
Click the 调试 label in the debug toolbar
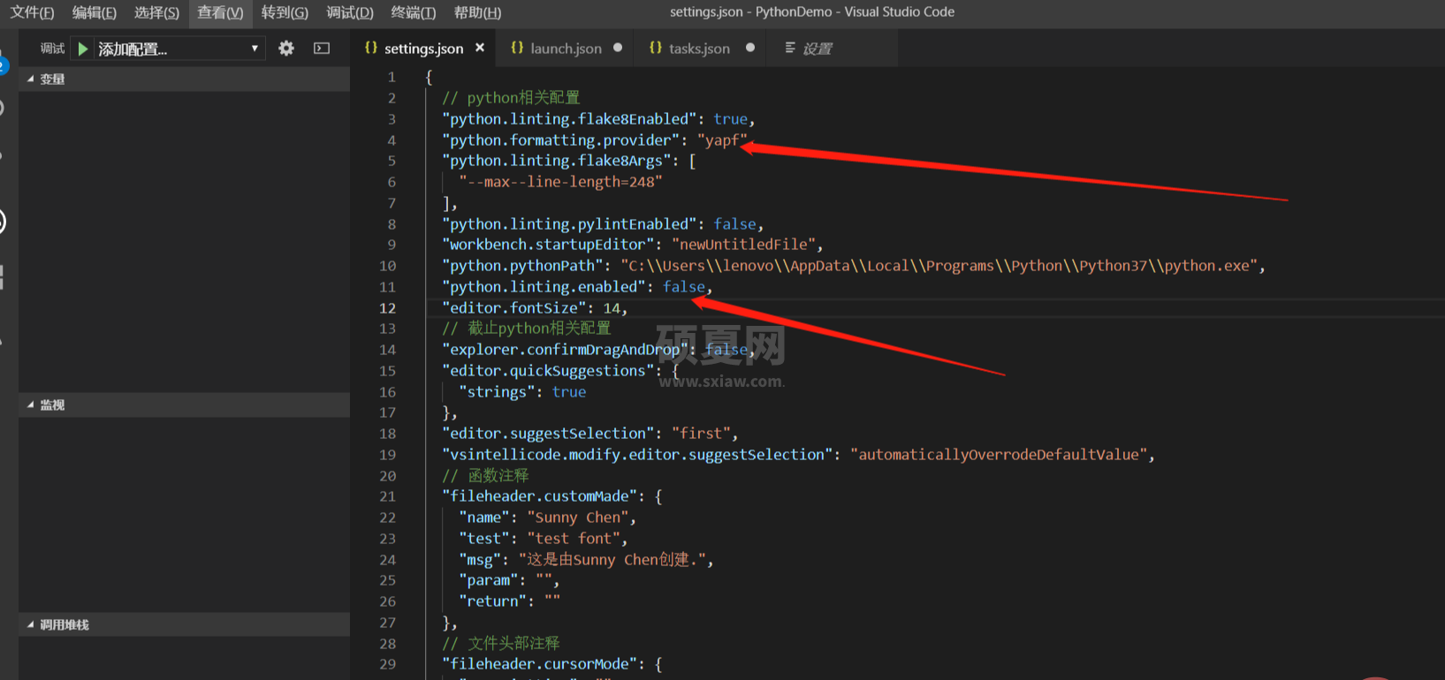point(53,49)
